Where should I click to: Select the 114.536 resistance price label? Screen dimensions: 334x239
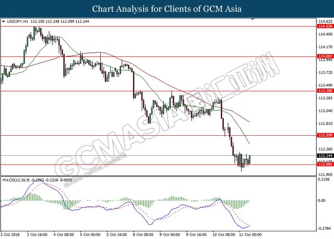click(325, 26)
